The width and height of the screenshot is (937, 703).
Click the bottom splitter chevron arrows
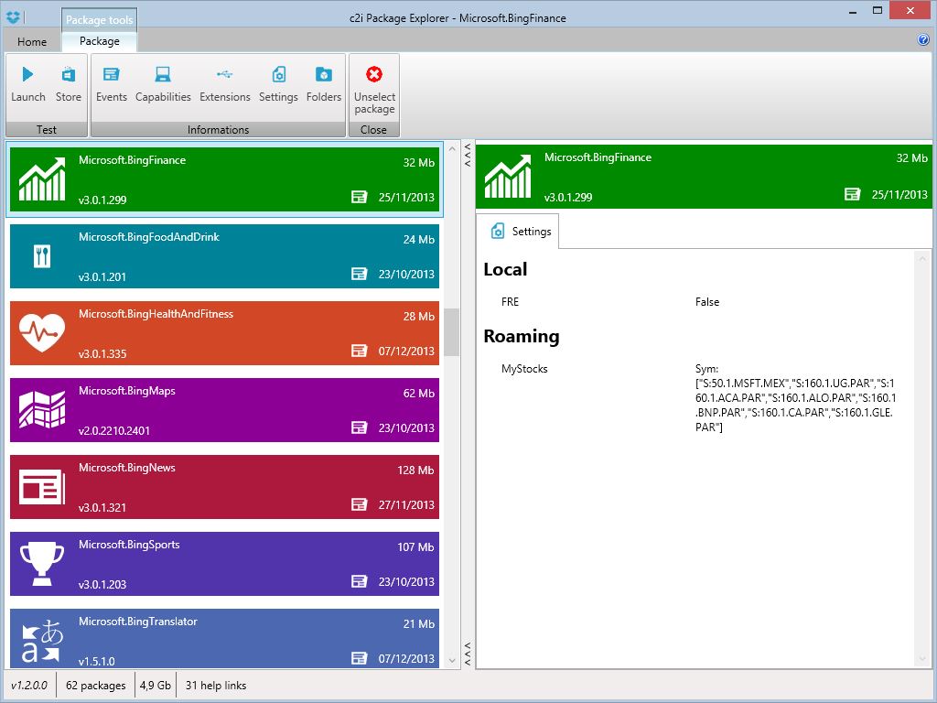coord(468,654)
